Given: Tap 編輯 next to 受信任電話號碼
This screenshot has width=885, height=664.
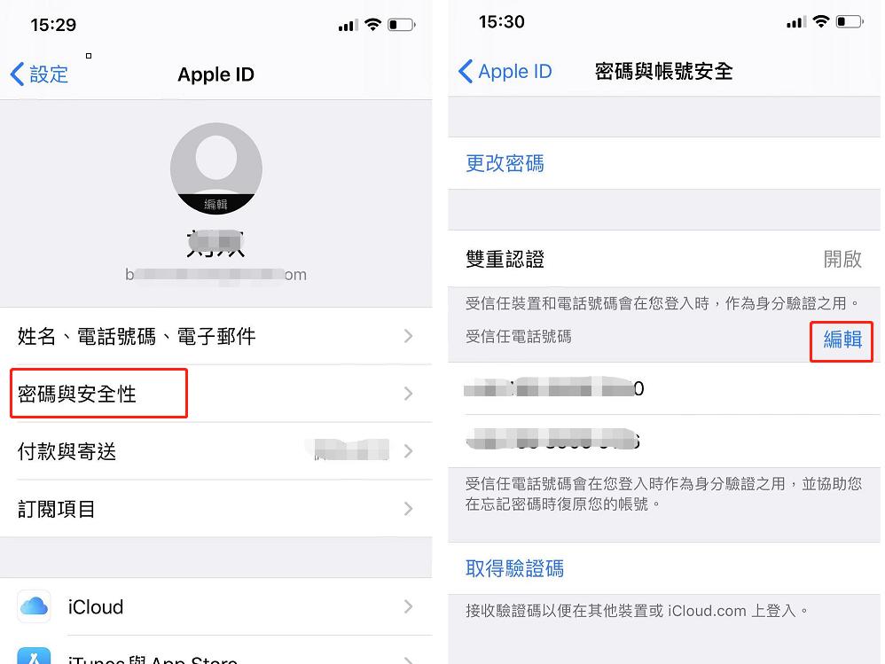Looking at the screenshot, I should pos(842,340).
